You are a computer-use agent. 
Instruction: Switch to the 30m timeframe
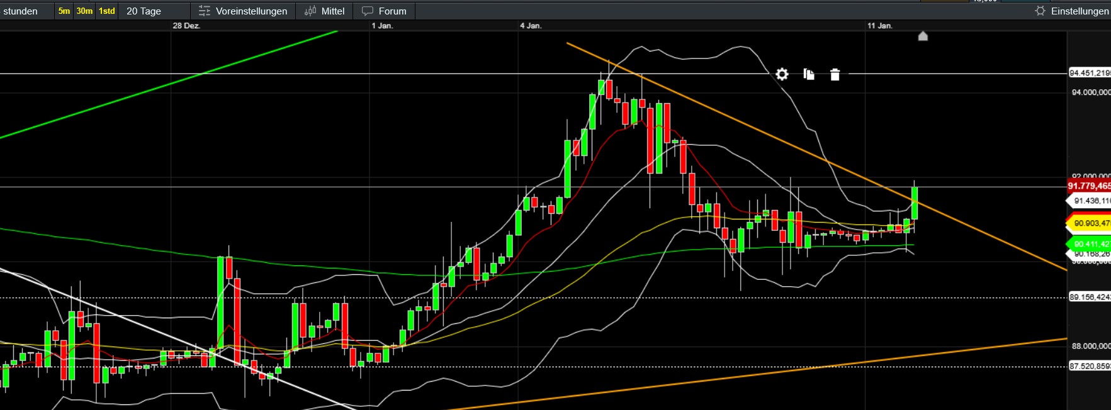[84, 11]
